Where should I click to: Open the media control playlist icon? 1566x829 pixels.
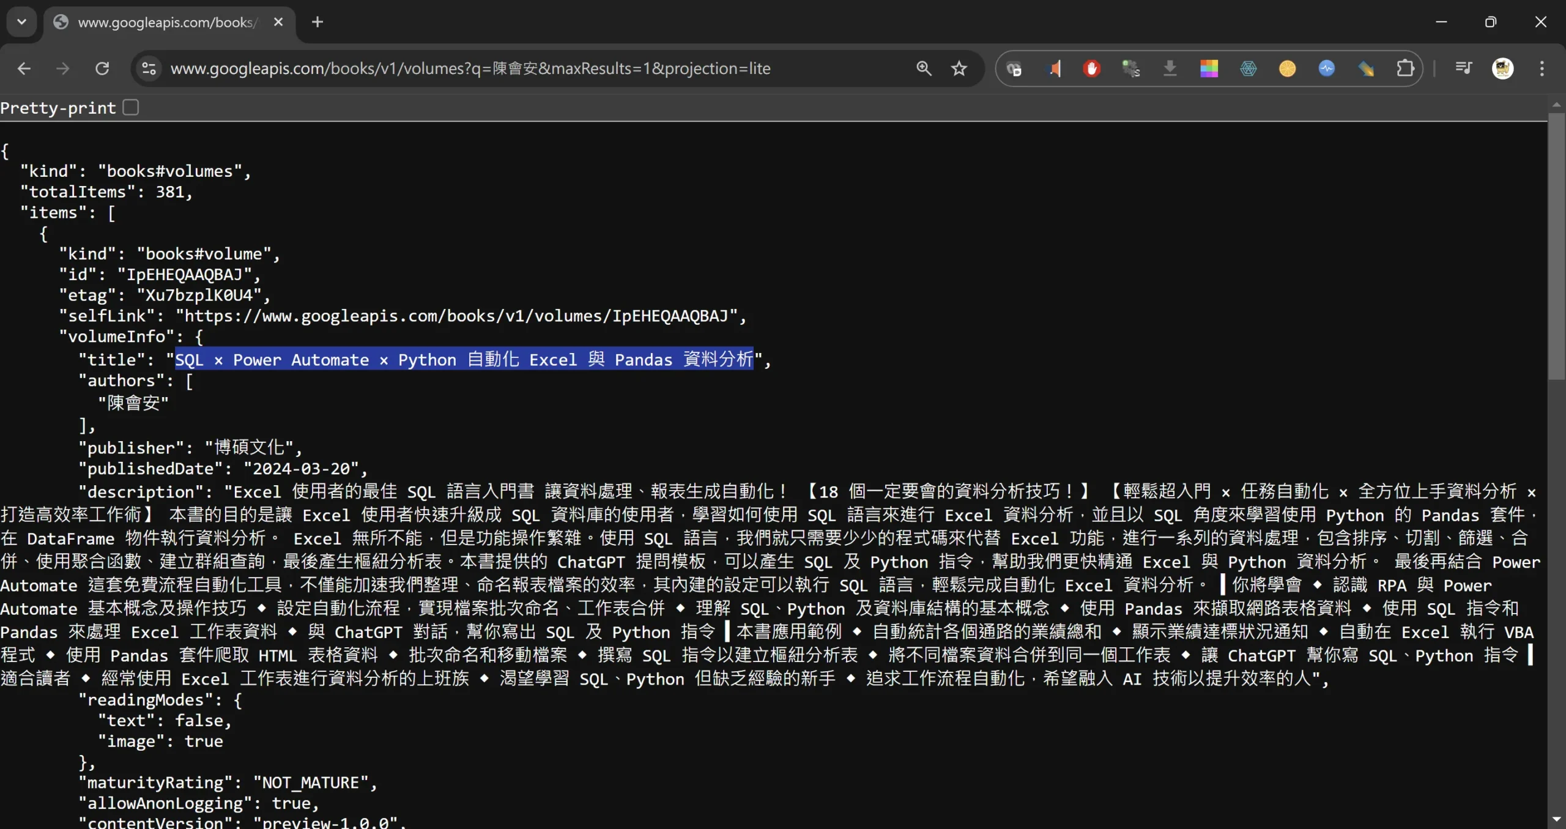[1463, 69]
